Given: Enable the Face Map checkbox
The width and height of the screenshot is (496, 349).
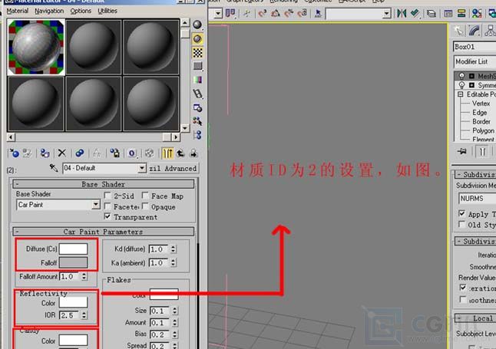Looking at the screenshot, I should tap(145, 196).
